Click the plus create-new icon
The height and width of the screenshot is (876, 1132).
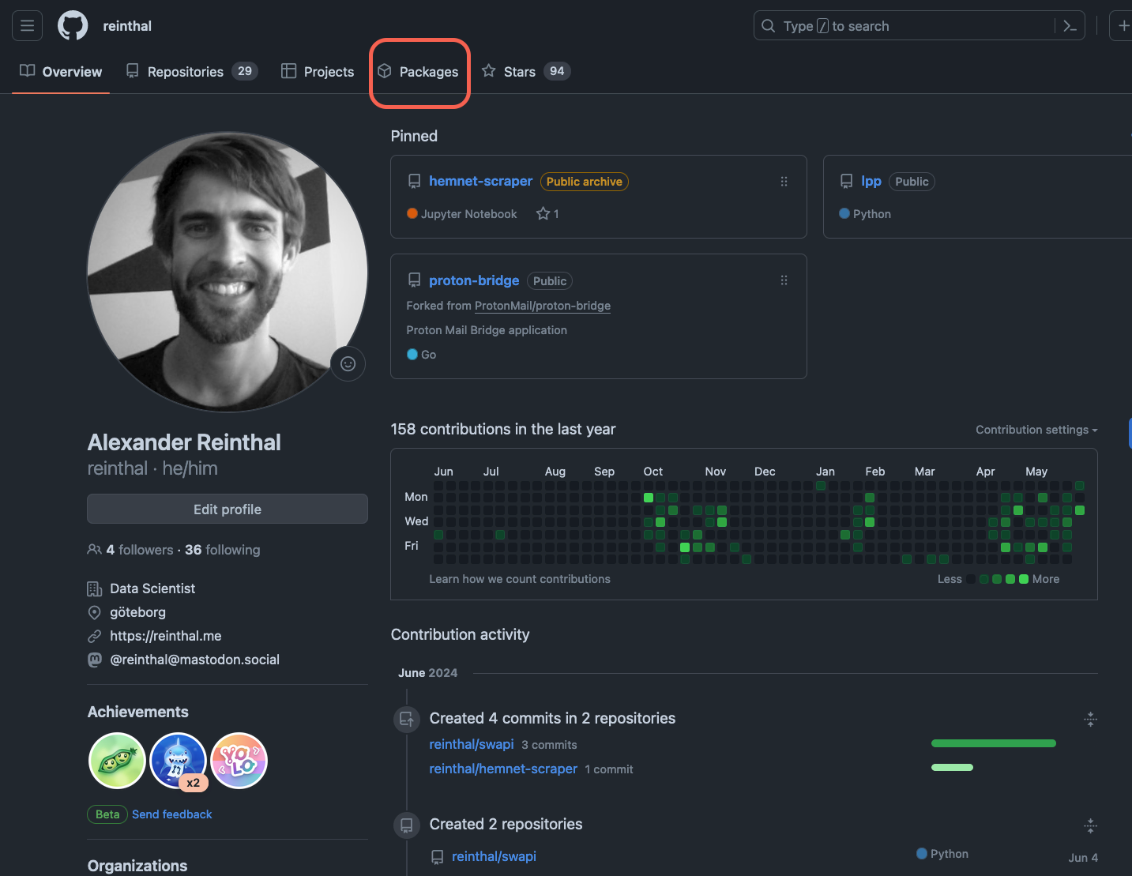click(1123, 26)
